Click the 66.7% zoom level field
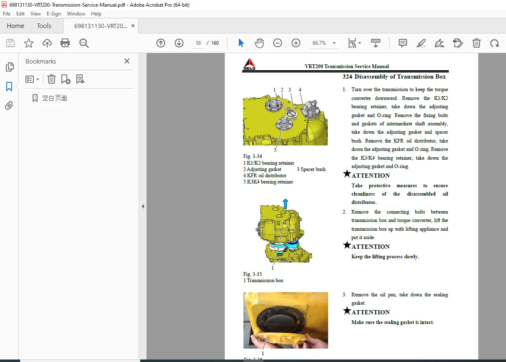Viewport: 506px width, 362px height. (x=319, y=43)
